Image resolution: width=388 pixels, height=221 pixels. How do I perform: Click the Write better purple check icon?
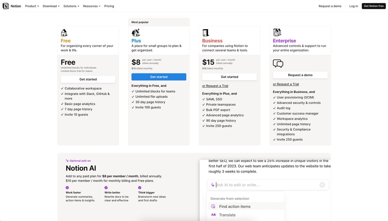[106, 187]
